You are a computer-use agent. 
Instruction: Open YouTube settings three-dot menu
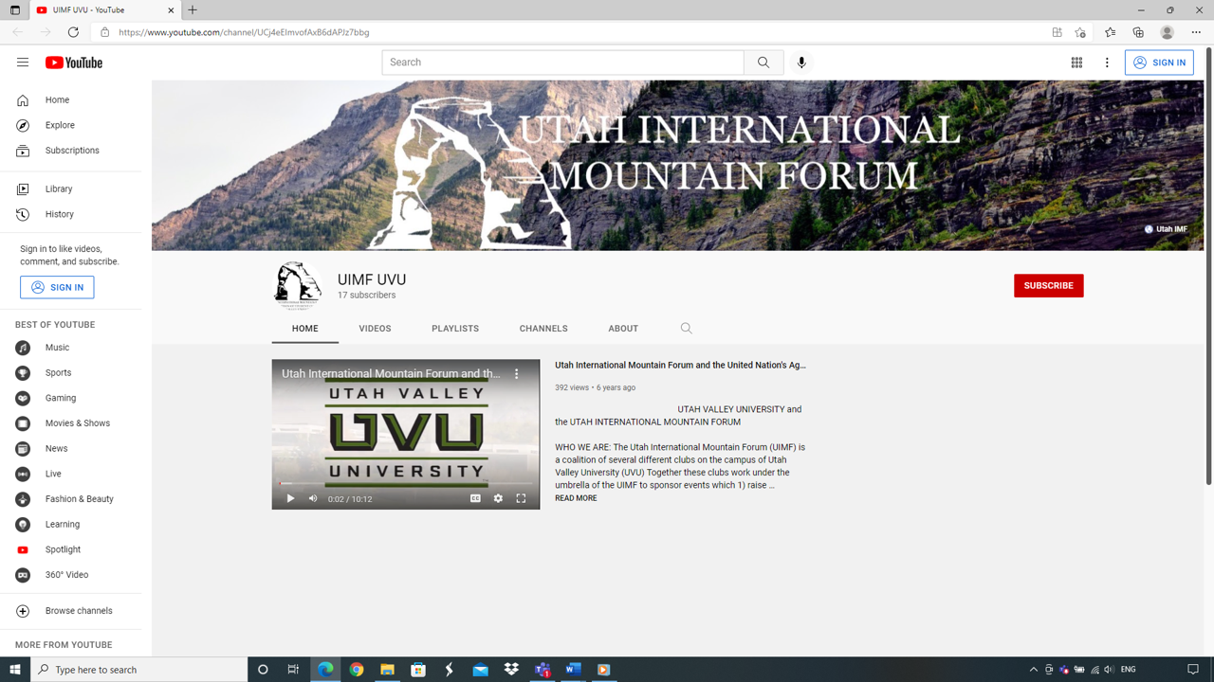1107,63
